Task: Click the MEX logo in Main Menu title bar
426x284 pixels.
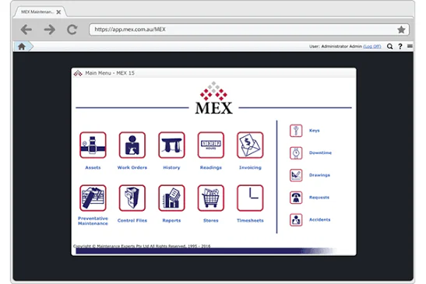Action: tap(78, 73)
